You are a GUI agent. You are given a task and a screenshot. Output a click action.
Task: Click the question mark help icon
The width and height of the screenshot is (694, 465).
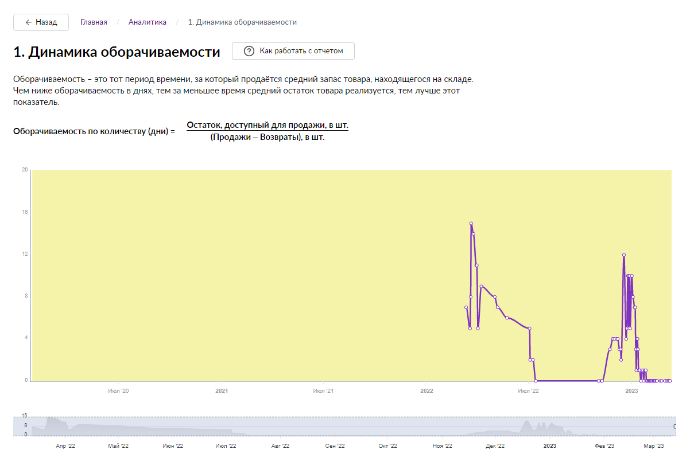click(x=249, y=51)
